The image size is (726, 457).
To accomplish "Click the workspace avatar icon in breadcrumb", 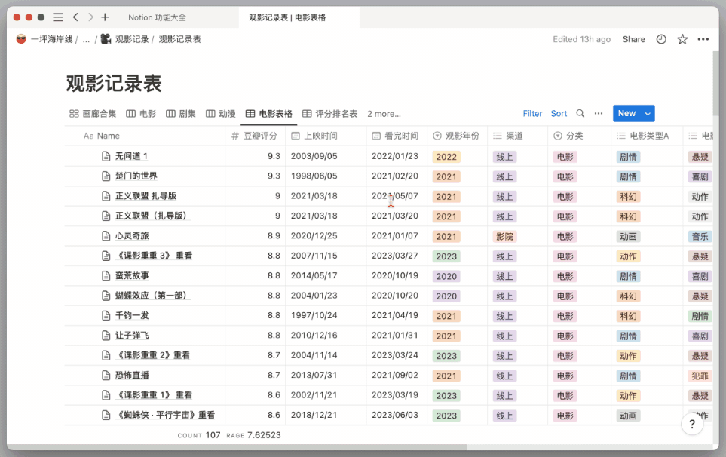I will coord(21,39).
